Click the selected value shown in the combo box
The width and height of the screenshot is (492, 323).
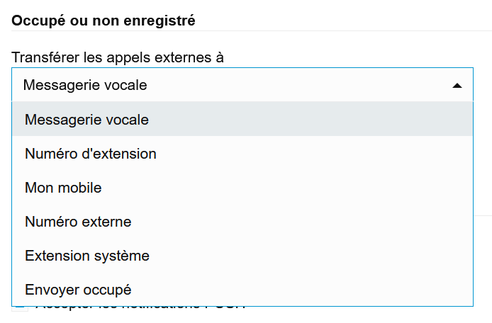85,85
